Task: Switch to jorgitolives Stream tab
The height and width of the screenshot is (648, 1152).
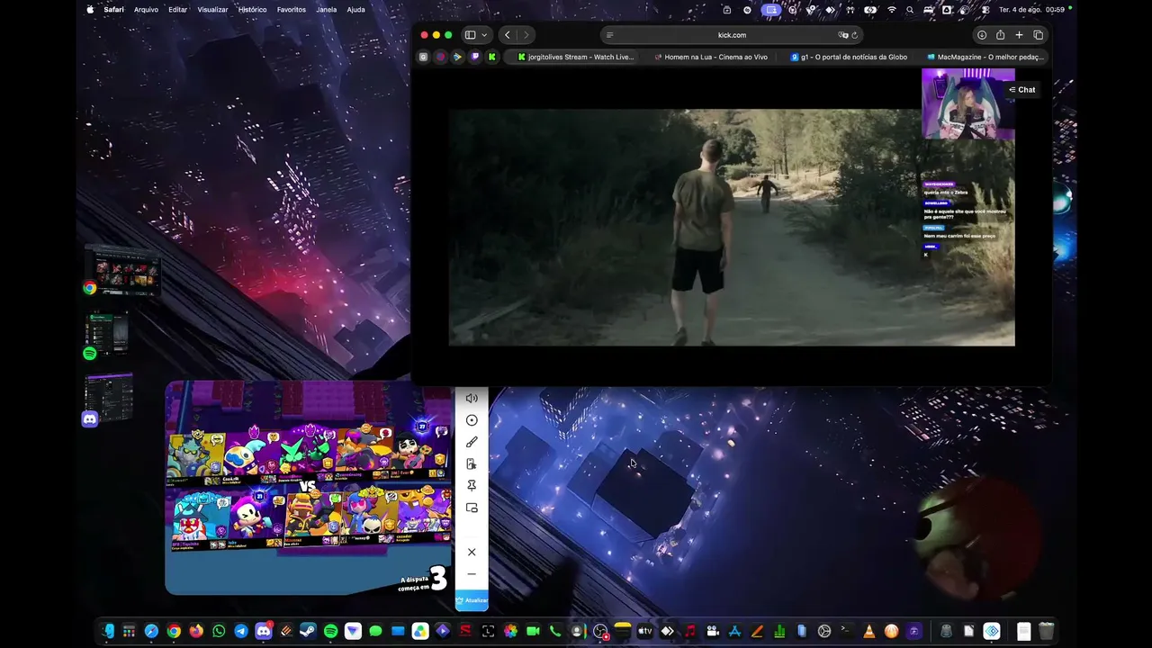Action: pos(576,57)
